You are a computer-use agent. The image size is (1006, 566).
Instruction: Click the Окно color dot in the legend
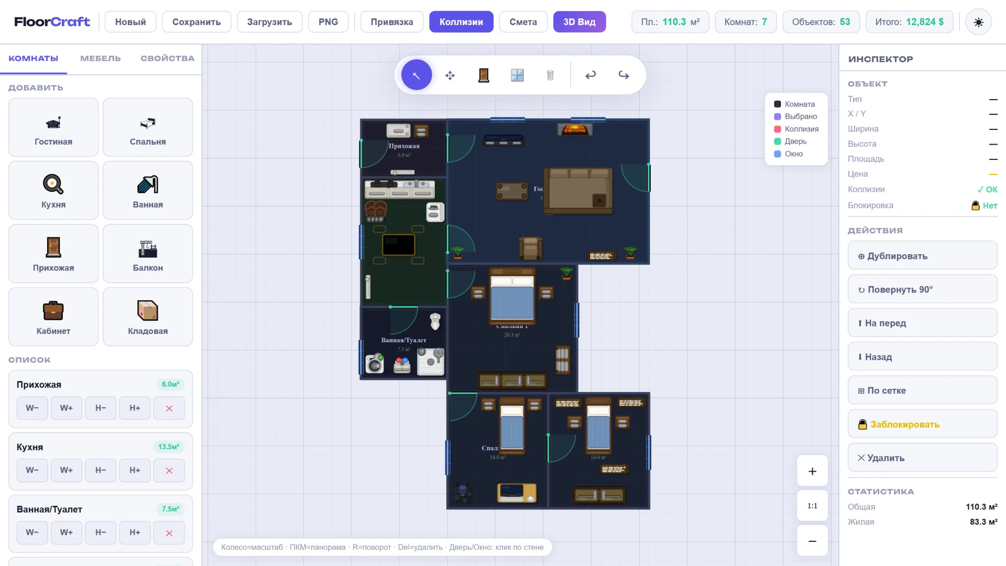(777, 154)
